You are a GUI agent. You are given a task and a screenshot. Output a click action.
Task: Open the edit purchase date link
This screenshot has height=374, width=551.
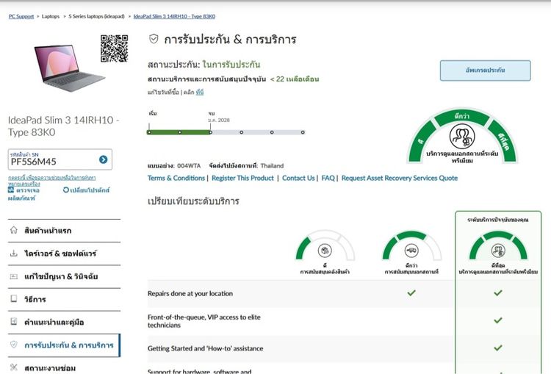tap(200, 92)
